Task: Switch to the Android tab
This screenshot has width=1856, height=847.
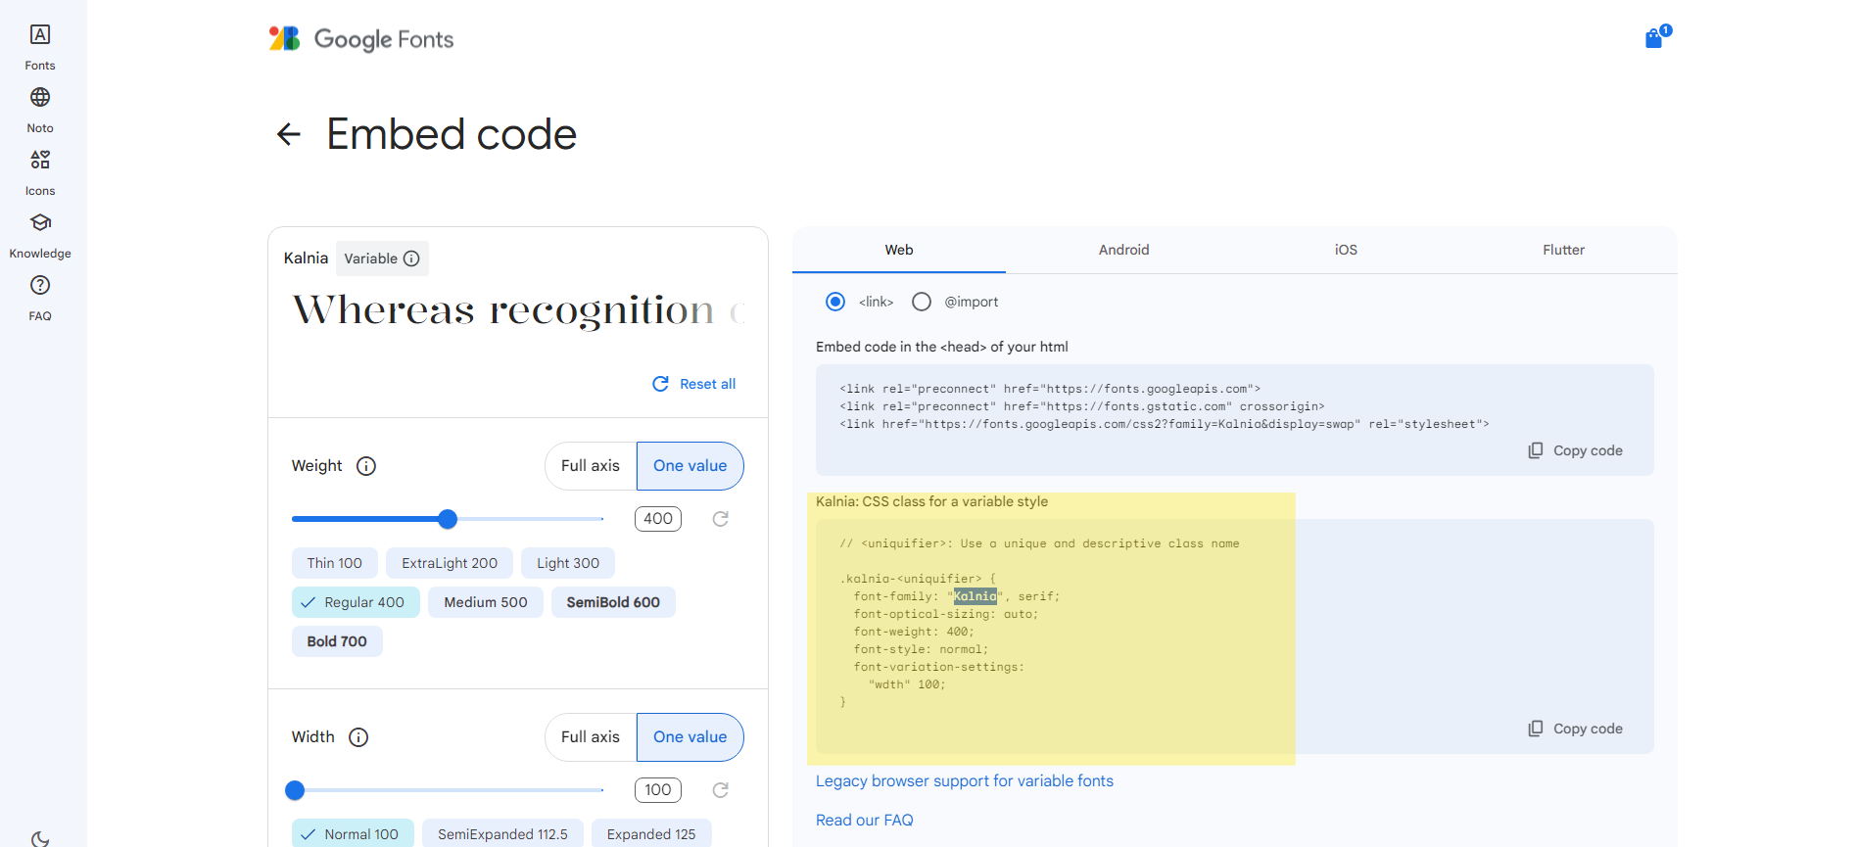Action: coord(1123,250)
